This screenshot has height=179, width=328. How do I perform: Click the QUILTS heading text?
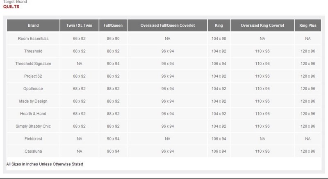pos(11,7)
